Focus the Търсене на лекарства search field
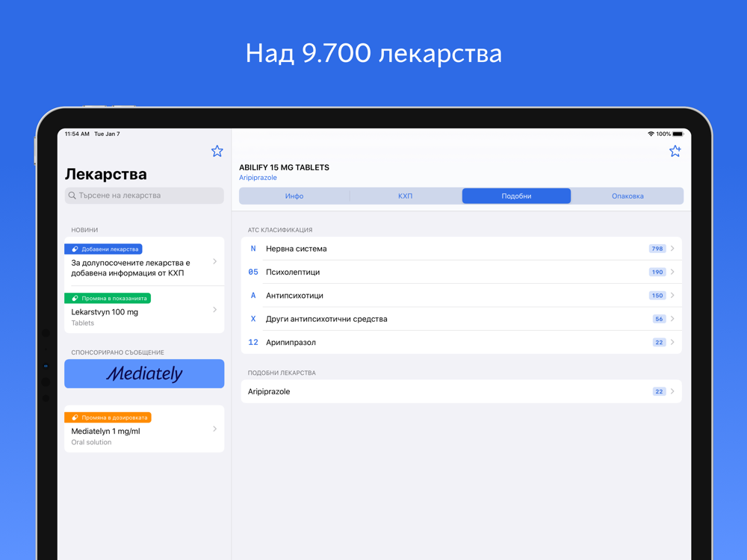 pos(144,195)
